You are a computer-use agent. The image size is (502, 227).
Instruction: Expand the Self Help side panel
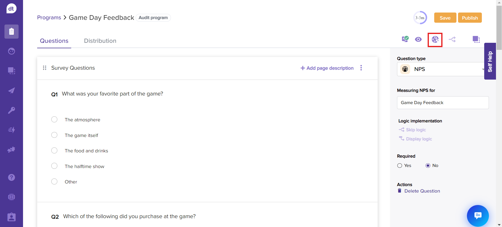[490, 61]
